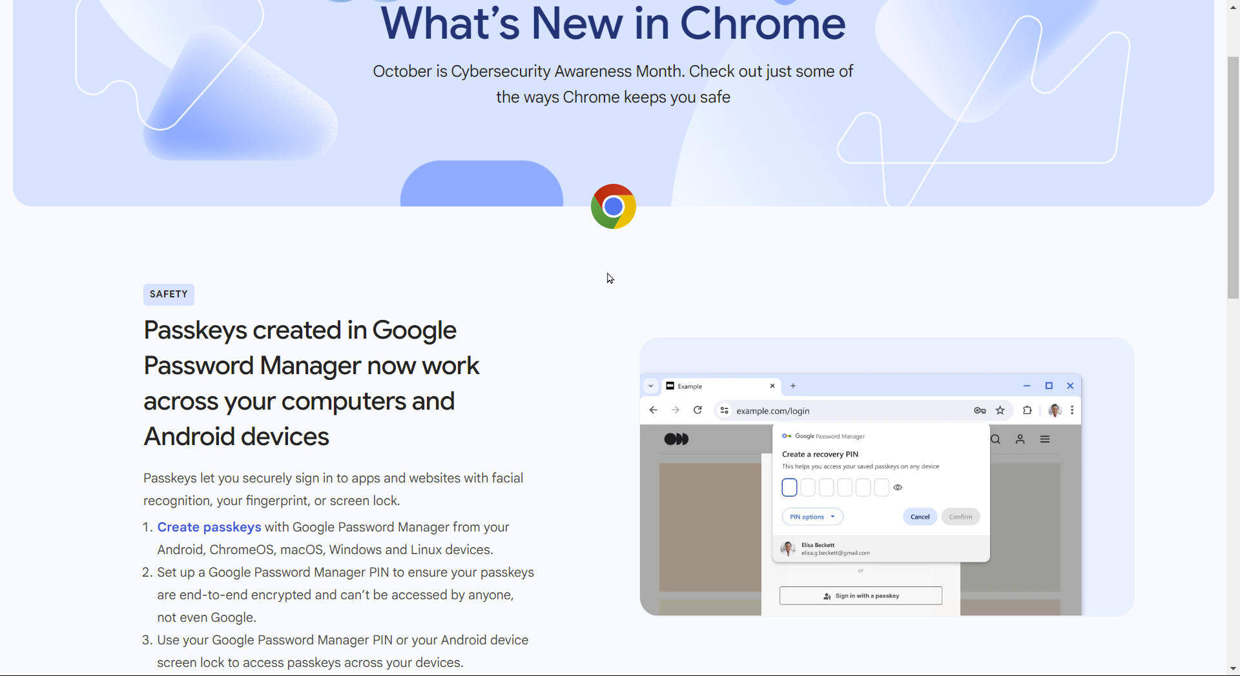Viewport: 1240px width, 676px height.
Task: Click the scroll down arrow
Action: (x=1233, y=669)
